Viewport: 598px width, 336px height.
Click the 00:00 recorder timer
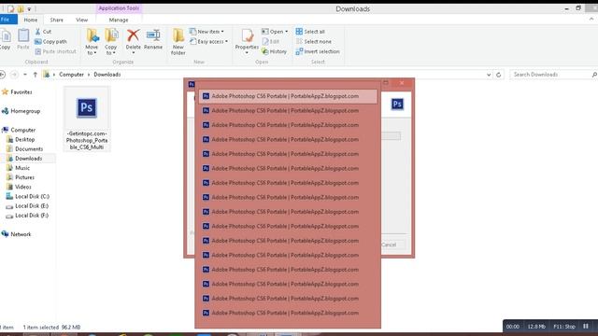(x=513, y=327)
